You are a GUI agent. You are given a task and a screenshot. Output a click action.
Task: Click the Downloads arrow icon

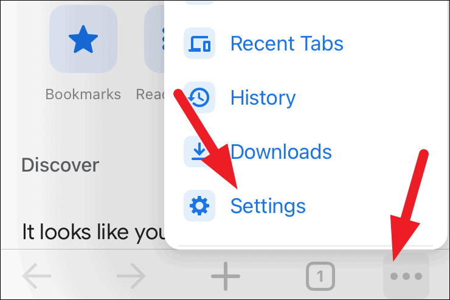(199, 152)
